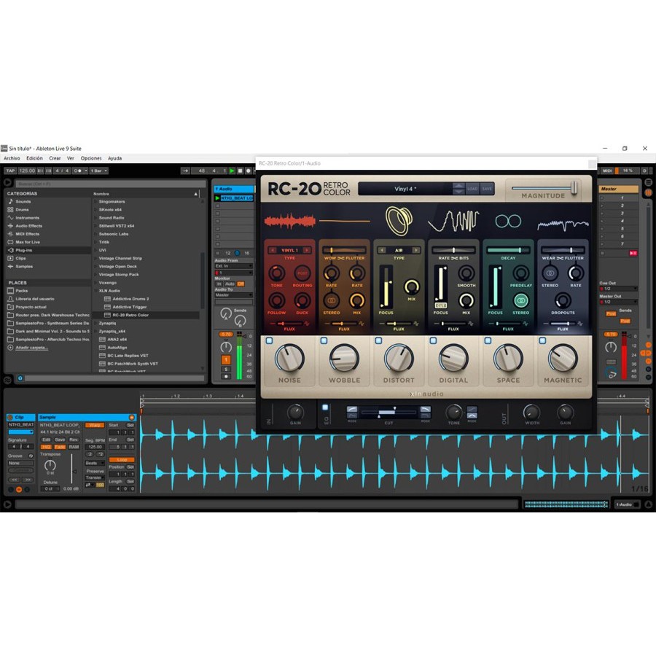Image resolution: width=656 pixels, height=656 pixels.
Task: Open the Opciones menu
Action: click(x=91, y=158)
